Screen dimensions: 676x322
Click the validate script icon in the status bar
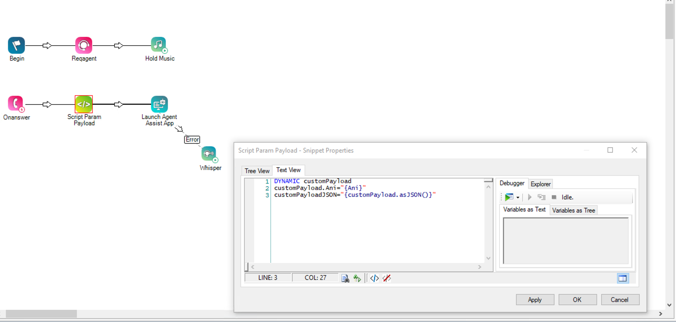[x=345, y=278]
